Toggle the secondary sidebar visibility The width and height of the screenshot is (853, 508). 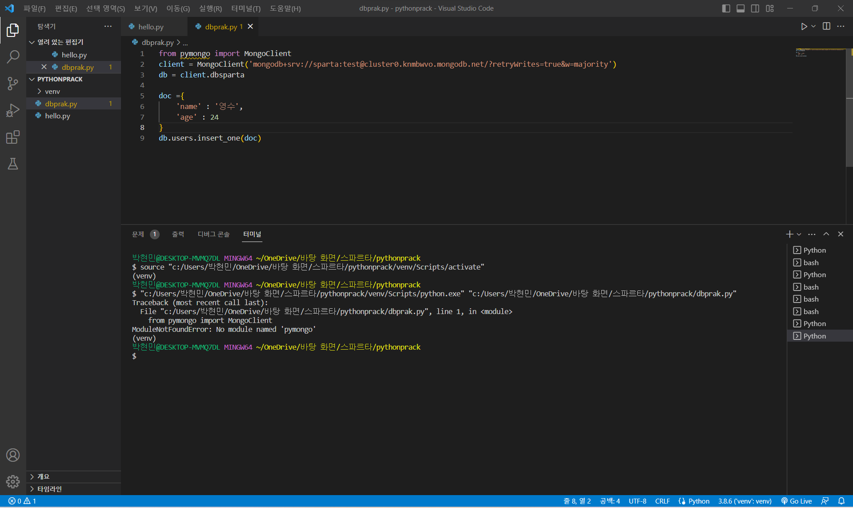pos(755,8)
